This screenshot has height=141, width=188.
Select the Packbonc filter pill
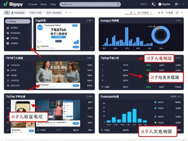18,13
